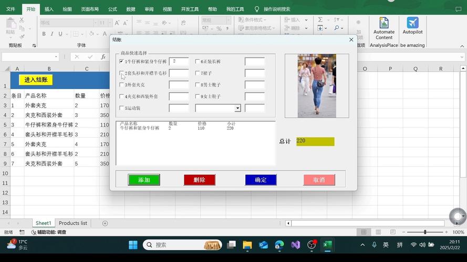Check the 3外套夹克 checkbox
Screen dimensions: 467x262
pyautogui.click(x=121, y=85)
